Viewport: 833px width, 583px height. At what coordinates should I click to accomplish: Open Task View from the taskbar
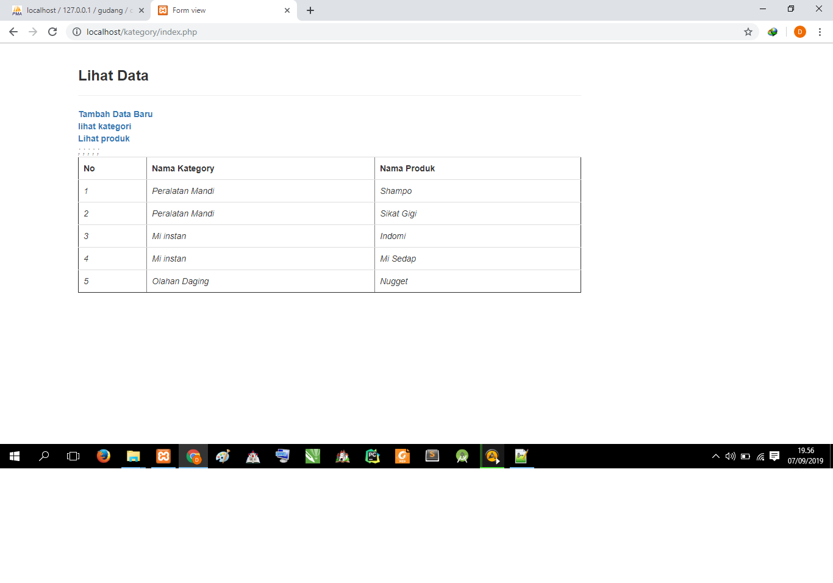(x=73, y=456)
